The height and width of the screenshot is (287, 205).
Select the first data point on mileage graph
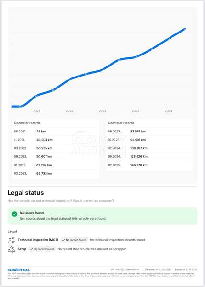click(x=20, y=106)
